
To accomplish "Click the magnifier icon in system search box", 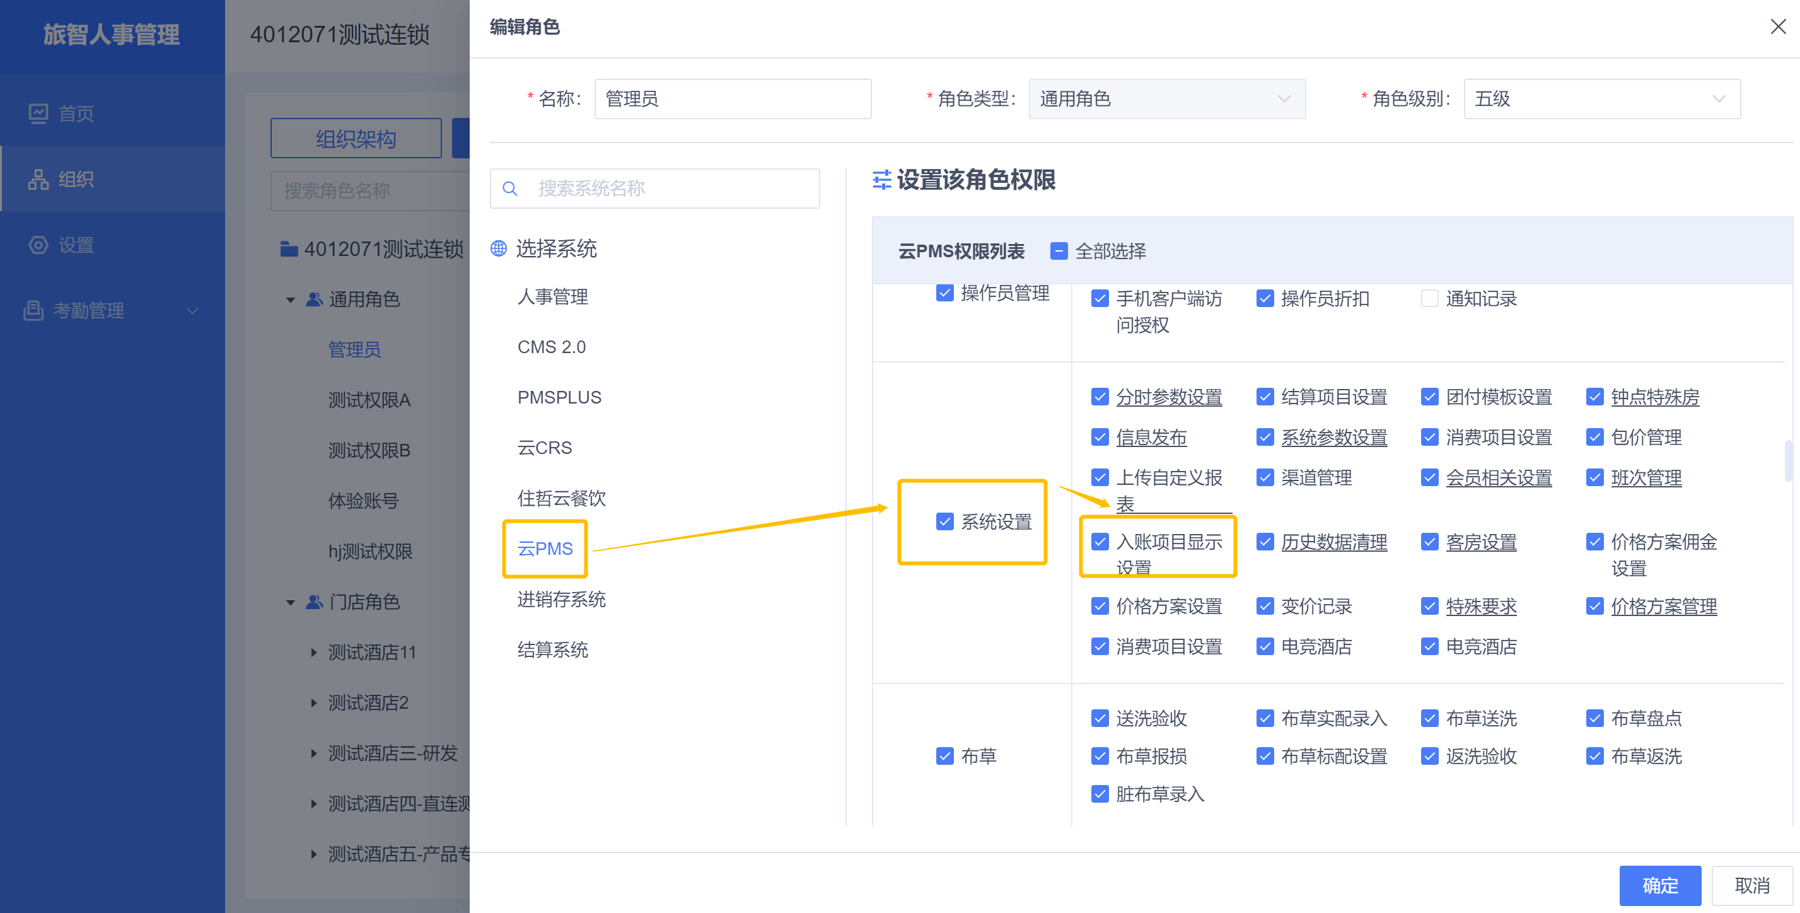I will [x=510, y=189].
